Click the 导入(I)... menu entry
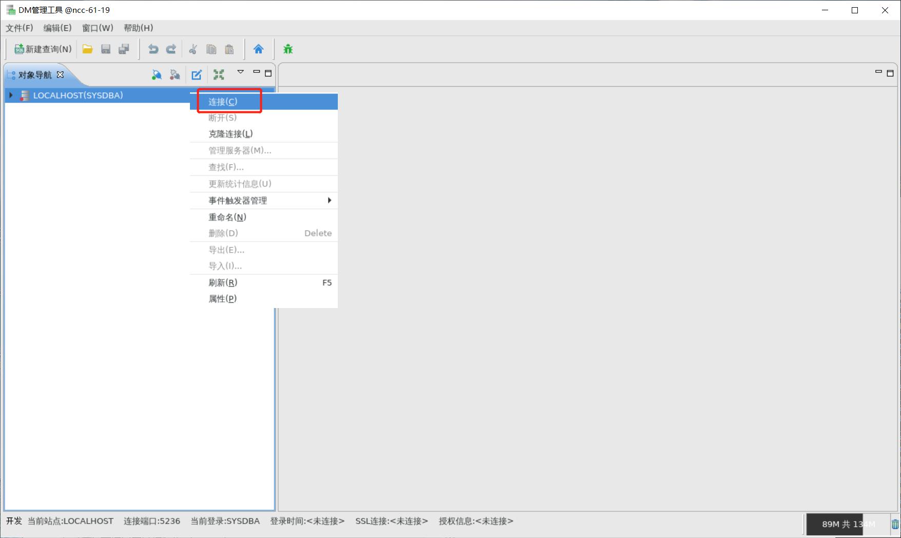The image size is (901, 538). click(264, 266)
